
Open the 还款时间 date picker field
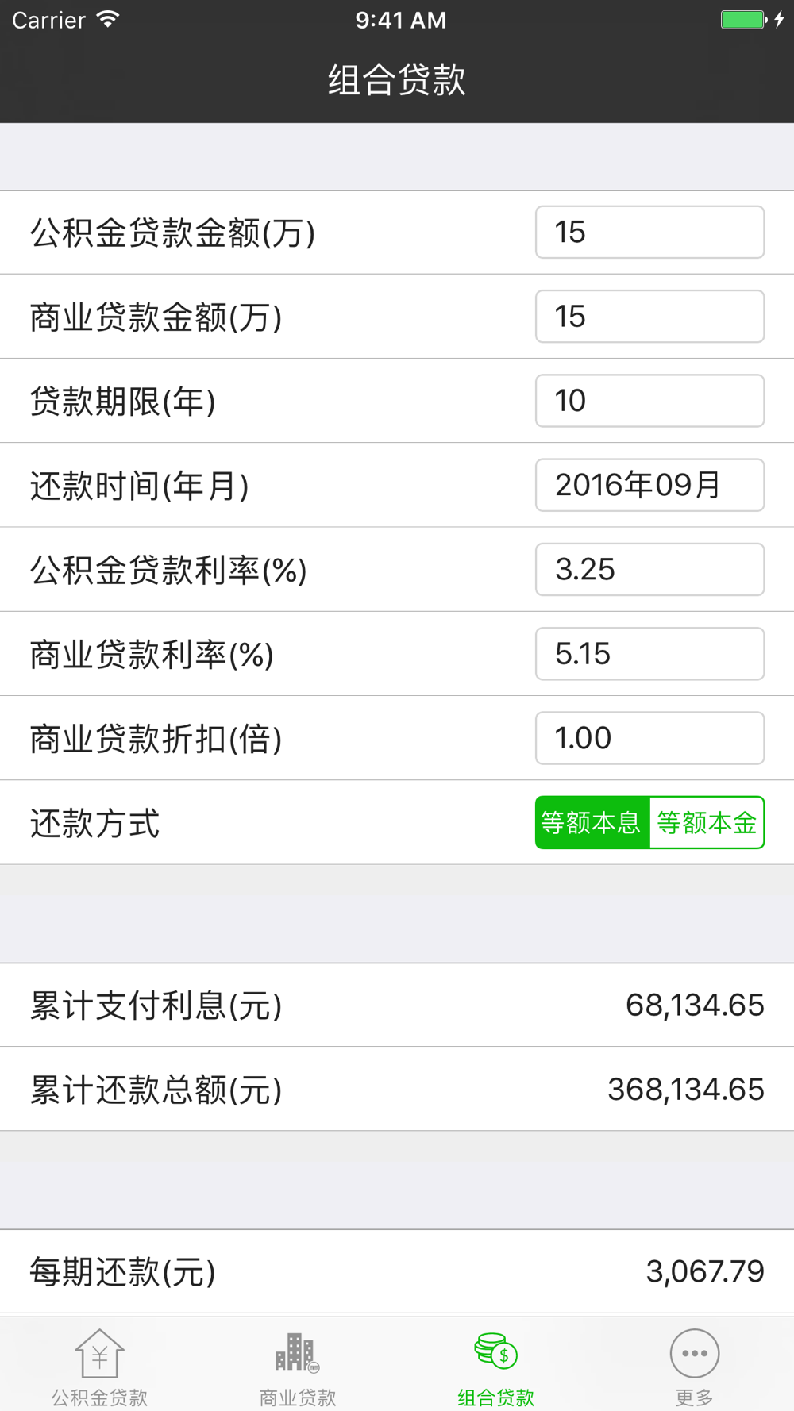click(x=649, y=485)
